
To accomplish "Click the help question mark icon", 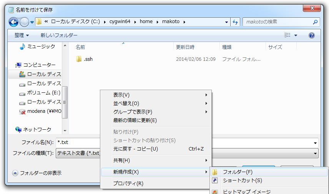I will tap(312, 35).
